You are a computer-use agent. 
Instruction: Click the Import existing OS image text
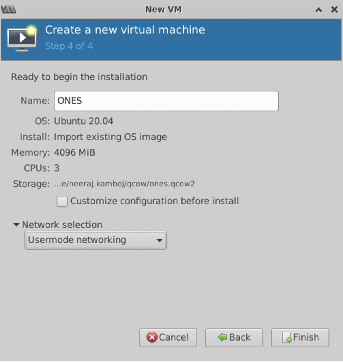click(x=110, y=137)
